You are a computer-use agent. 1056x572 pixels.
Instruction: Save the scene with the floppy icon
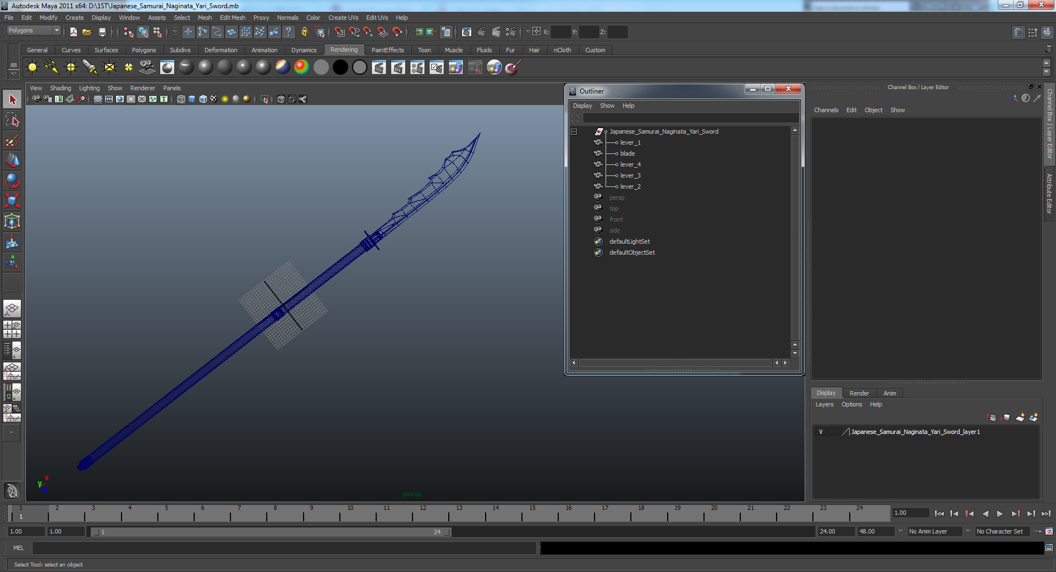pos(102,32)
